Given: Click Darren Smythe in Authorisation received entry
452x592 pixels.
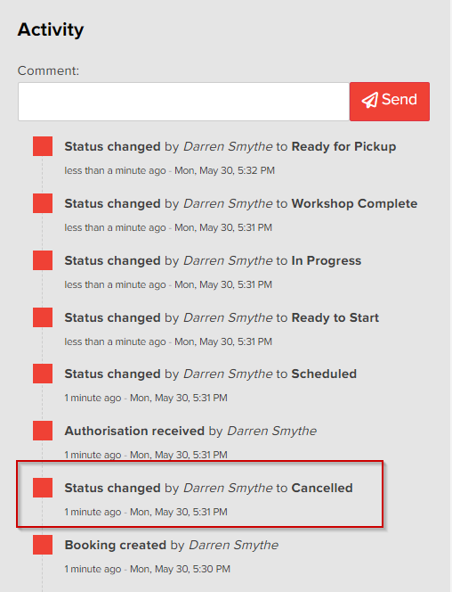Looking at the screenshot, I should click(x=271, y=431).
